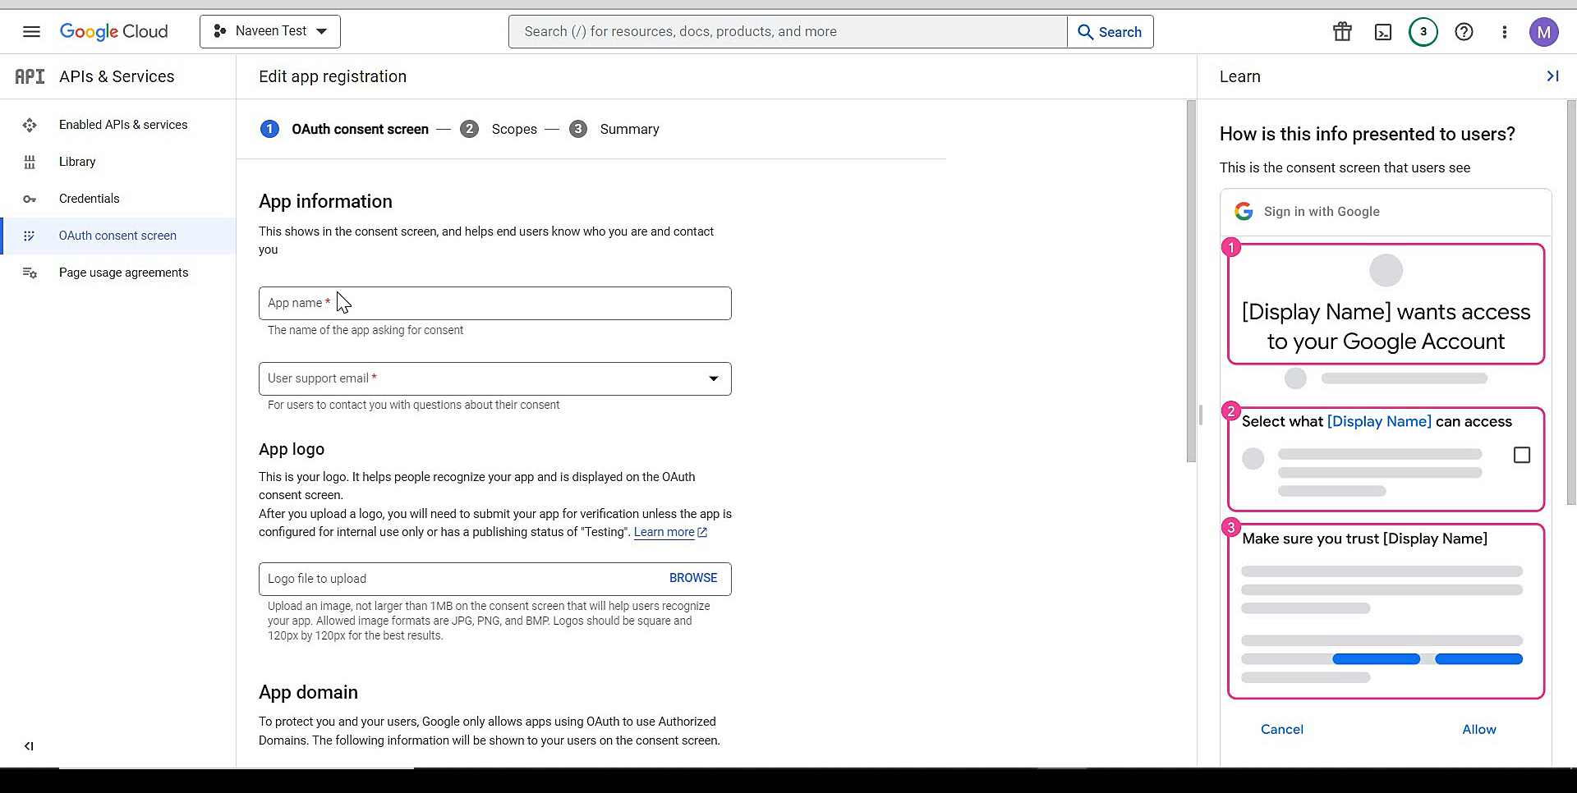The height and width of the screenshot is (793, 1577).
Task: Click the Learn more external link icon
Action: tap(702, 532)
